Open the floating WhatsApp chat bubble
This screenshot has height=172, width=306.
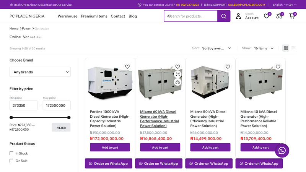pyautogui.click(x=282, y=151)
